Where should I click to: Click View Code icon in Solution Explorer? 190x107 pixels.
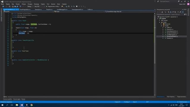click(x=178, y=12)
